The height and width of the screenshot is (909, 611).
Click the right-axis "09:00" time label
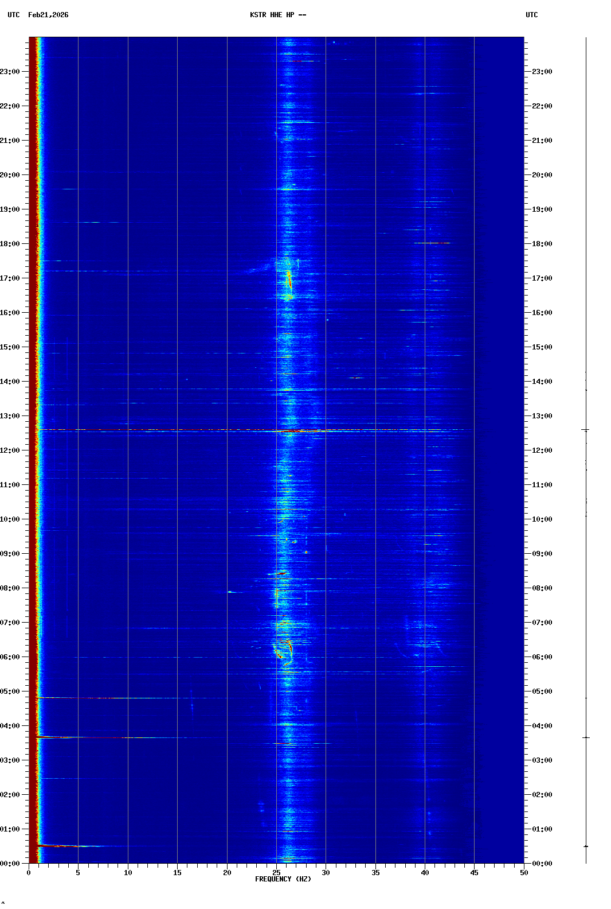[542, 554]
